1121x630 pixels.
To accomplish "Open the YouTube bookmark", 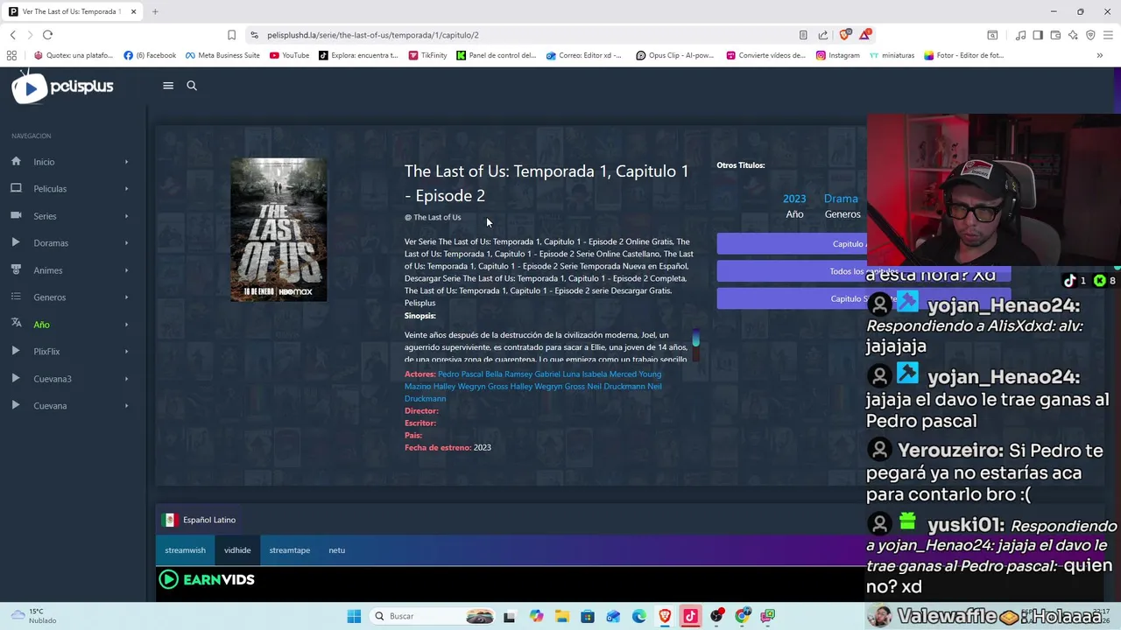I will tap(289, 55).
